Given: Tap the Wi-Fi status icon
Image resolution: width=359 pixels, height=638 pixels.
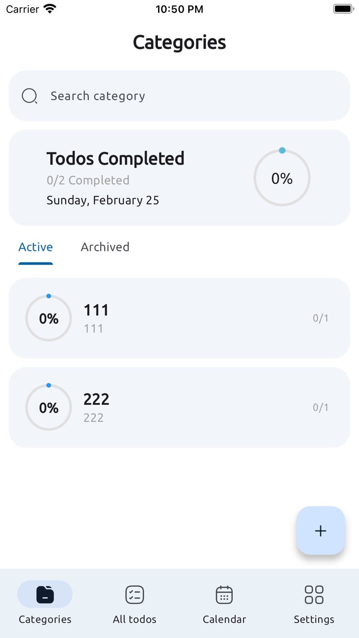Looking at the screenshot, I should 50,9.
